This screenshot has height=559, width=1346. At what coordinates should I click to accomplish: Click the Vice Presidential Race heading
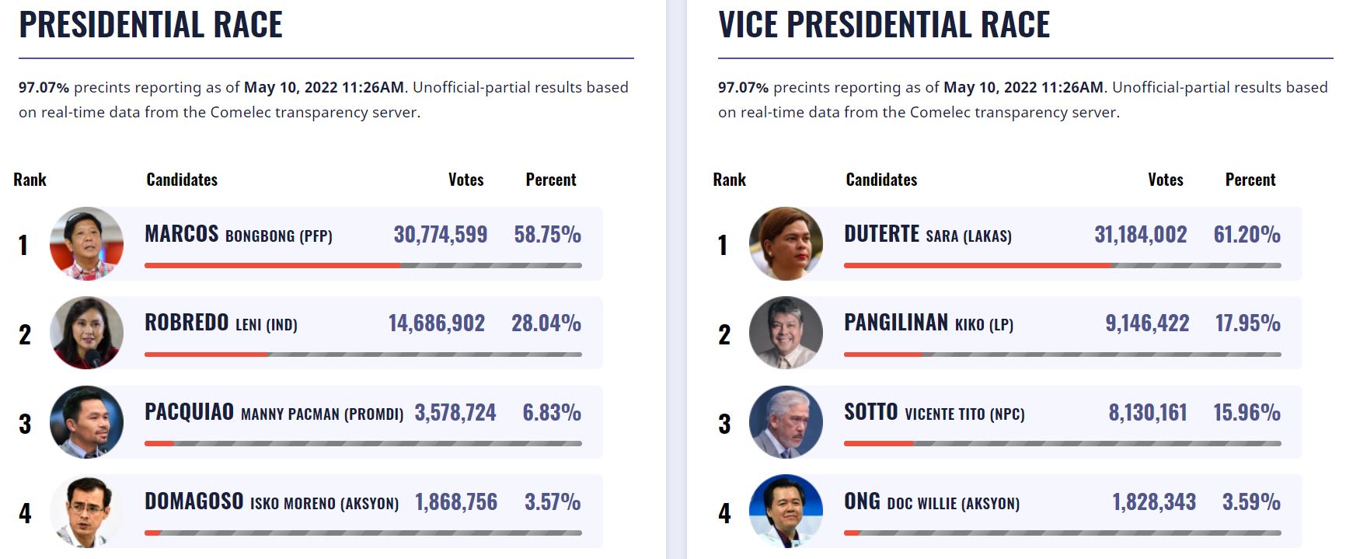[884, 25]
